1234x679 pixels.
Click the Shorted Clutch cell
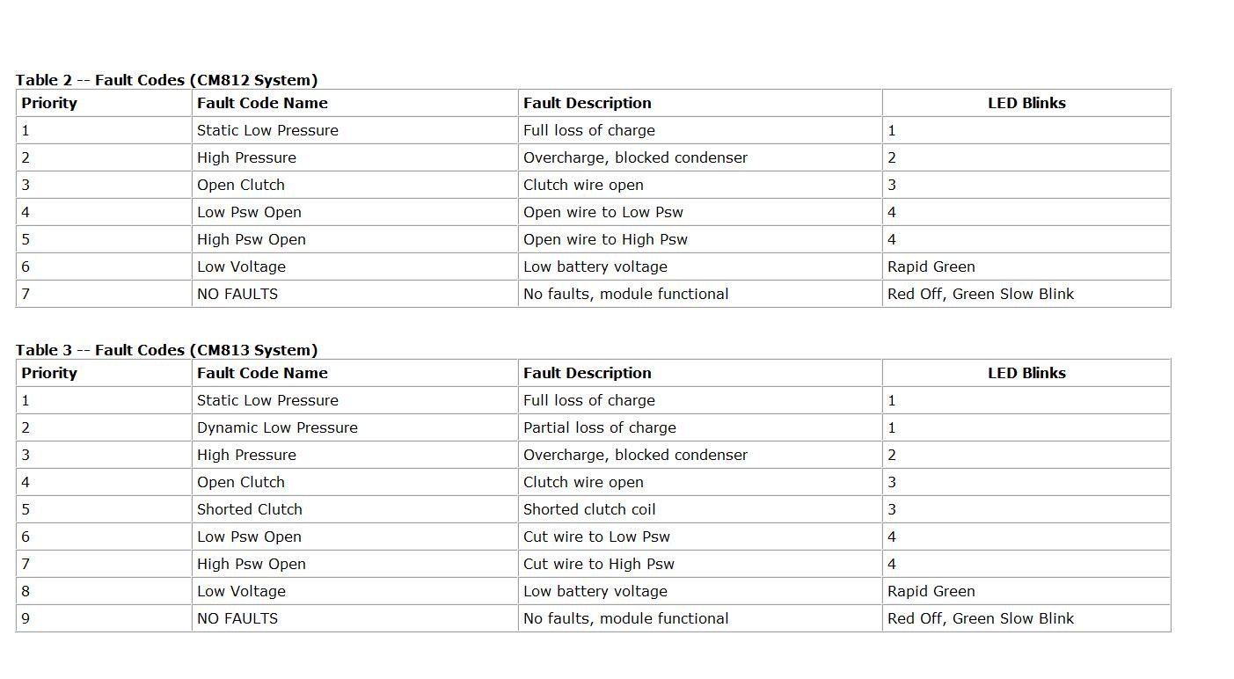354,509
